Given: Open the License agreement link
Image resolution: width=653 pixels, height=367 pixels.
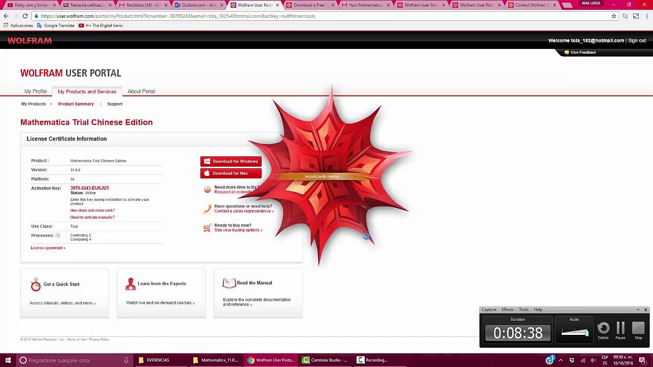Looking at the screenshot, I should coord(48,248).
